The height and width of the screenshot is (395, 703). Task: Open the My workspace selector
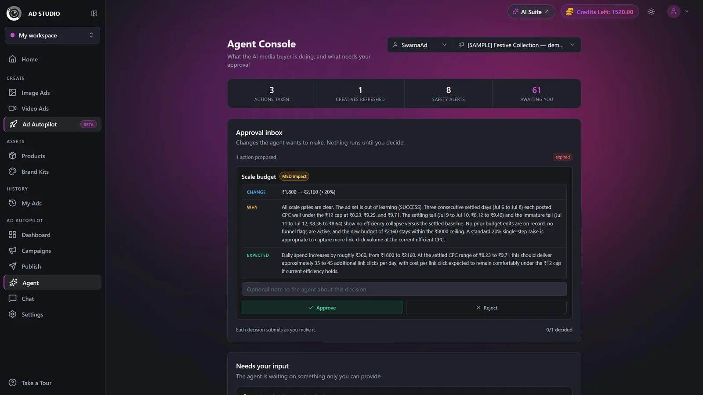52,35
